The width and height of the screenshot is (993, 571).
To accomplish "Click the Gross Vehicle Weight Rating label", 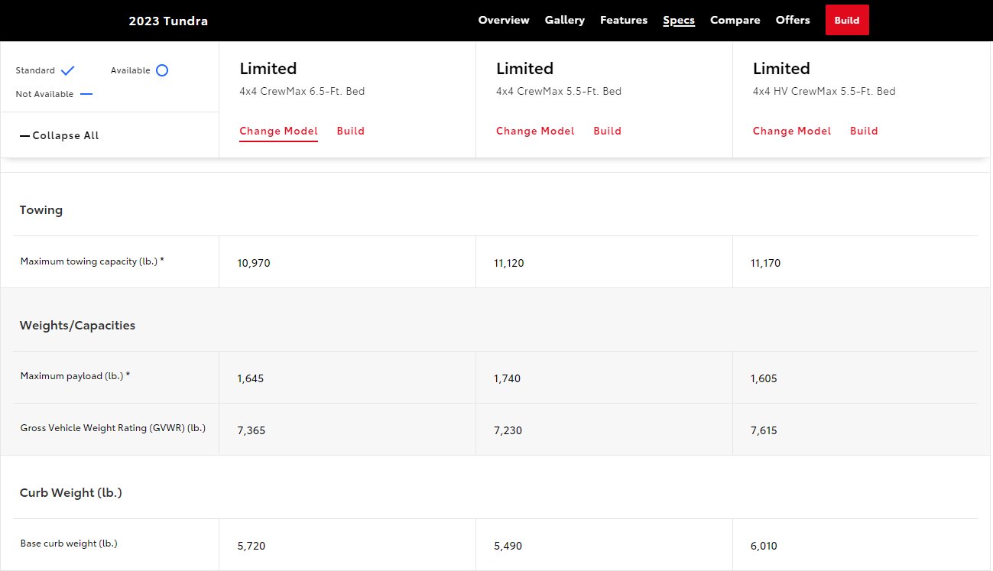I will [x=113, y=428].
